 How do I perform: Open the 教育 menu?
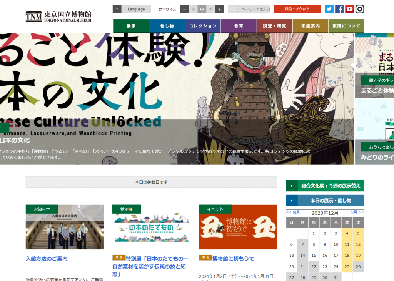pyautogui.click(x=239, y=26)
